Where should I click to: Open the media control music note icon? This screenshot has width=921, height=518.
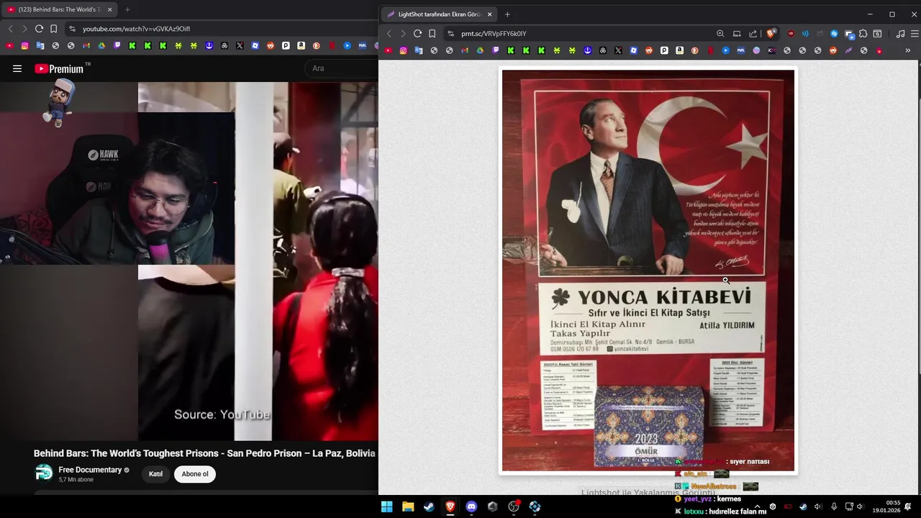coord(900,33)
